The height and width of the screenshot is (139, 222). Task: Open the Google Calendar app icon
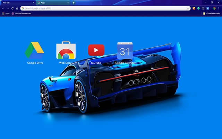click(125, 50)
